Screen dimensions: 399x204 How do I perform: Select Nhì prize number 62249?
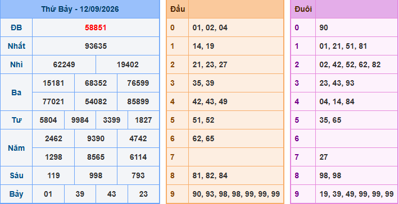pyautogui.click(x=64, y=64)
